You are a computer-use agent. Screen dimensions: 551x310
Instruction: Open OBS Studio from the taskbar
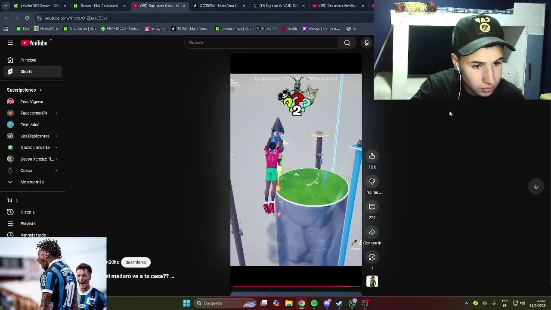pyautogui.click(x=365, y=303)
